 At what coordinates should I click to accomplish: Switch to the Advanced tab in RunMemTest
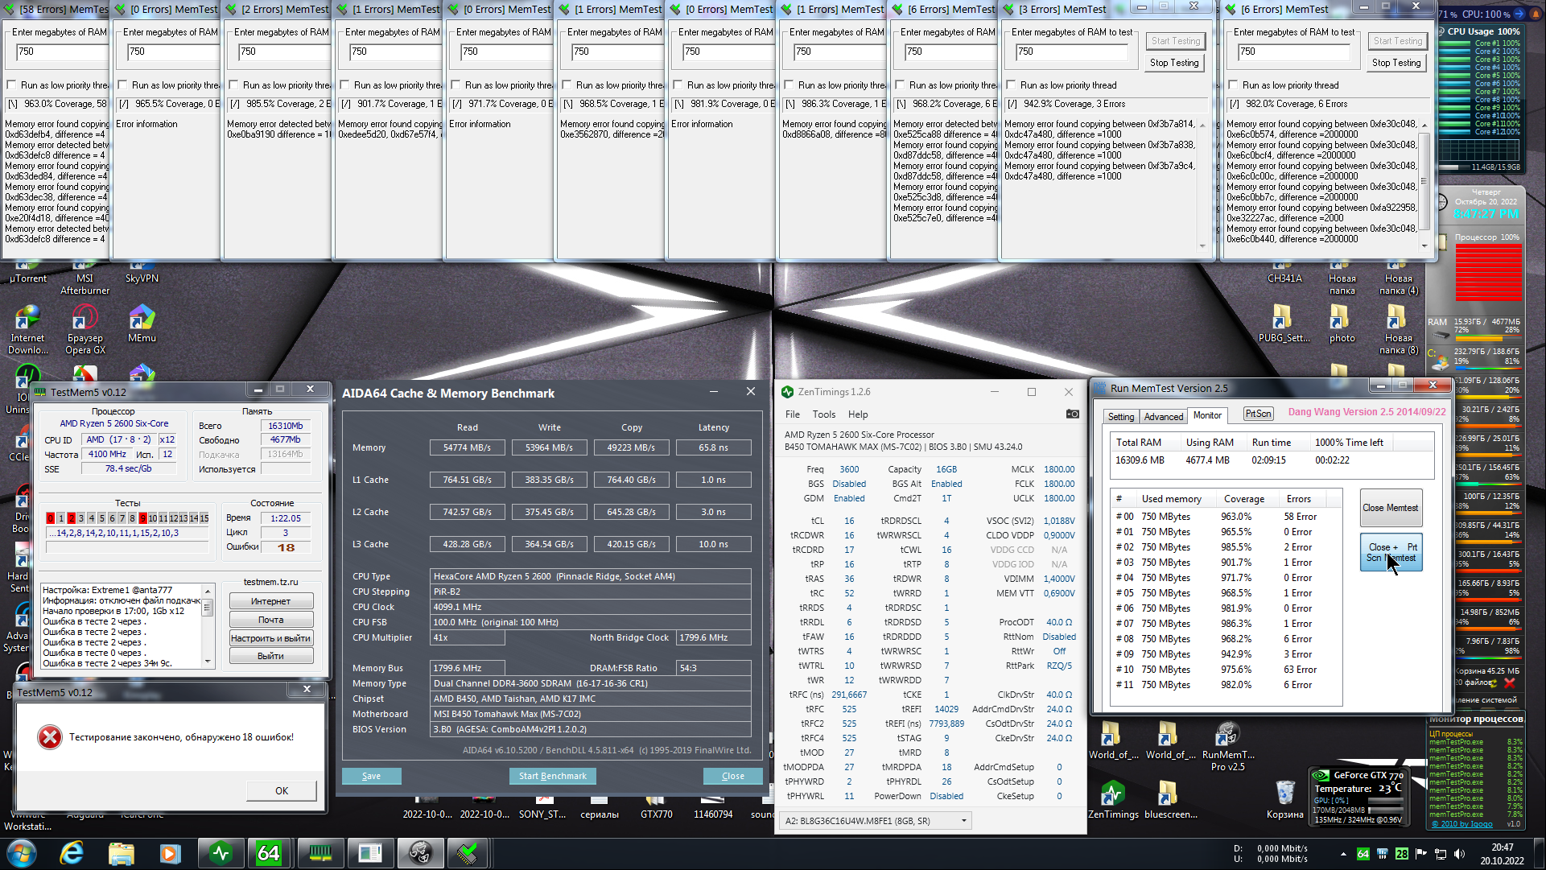click(x=1163, y=416)
